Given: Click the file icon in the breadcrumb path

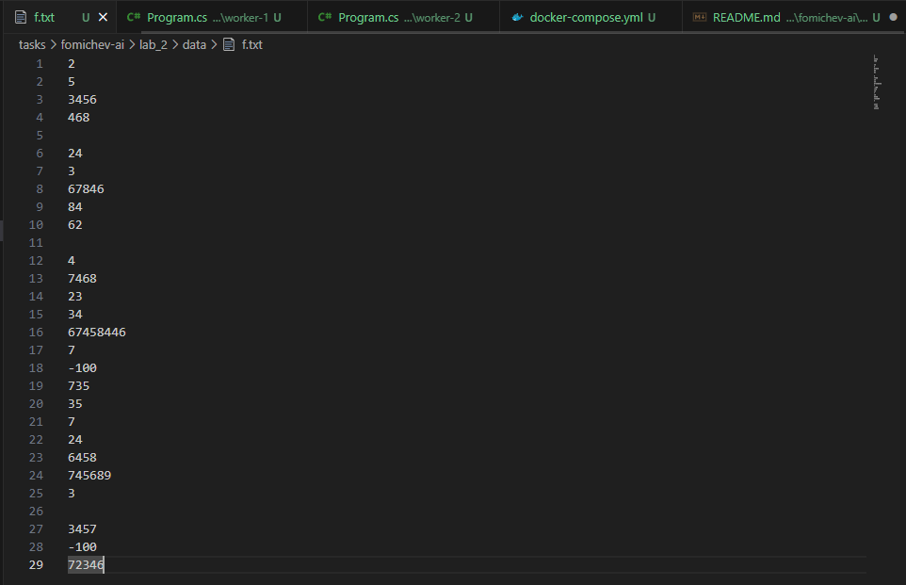Looking at the screenshot, I should tap(228, 44).
